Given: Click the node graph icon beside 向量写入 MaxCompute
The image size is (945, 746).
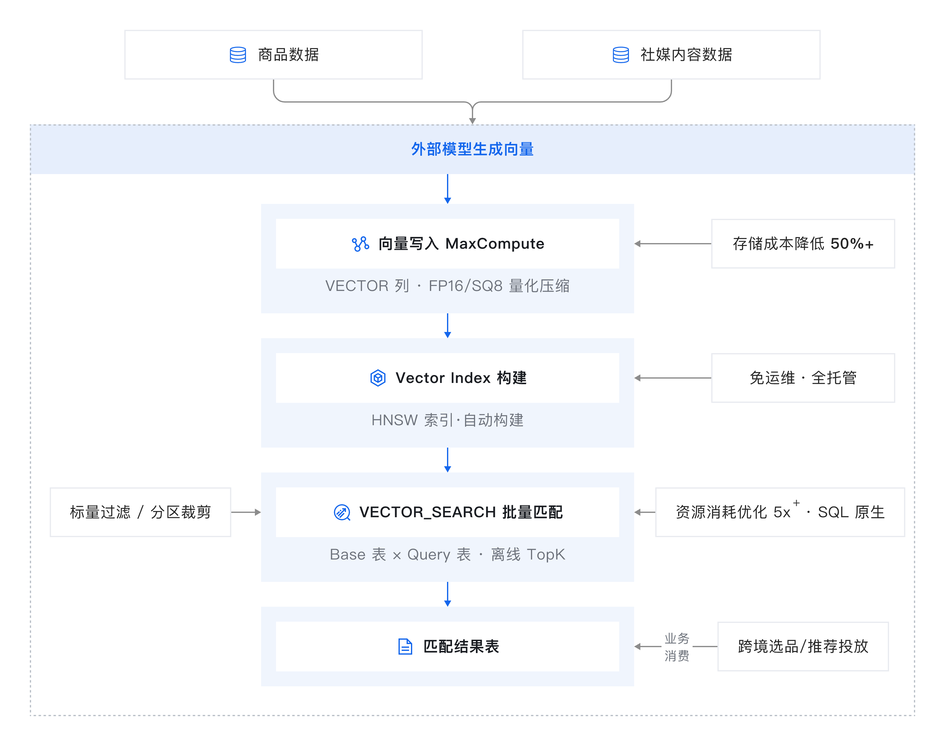Looking at the screenshot, I should 361,244.
